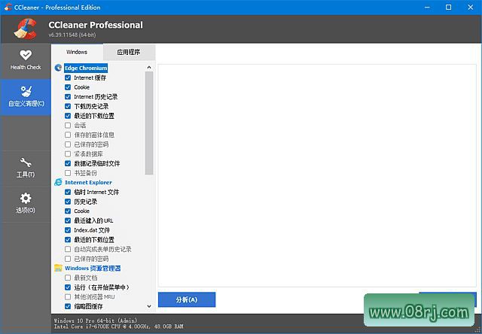Uncheck IE 历史记录 checkbox

tap(68, 202)
